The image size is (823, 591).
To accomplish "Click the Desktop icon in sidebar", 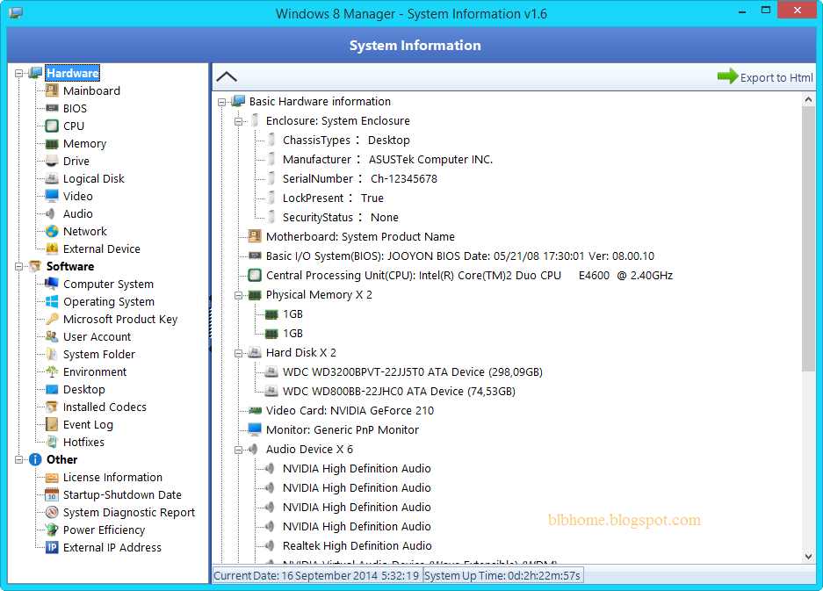I will 52,389.
